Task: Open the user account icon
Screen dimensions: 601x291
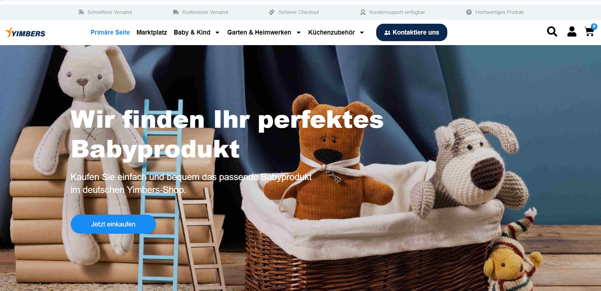Action: pos(572,32)
